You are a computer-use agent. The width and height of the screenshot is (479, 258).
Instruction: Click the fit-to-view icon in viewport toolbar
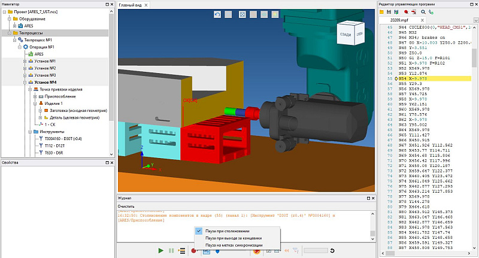(242, 14)
